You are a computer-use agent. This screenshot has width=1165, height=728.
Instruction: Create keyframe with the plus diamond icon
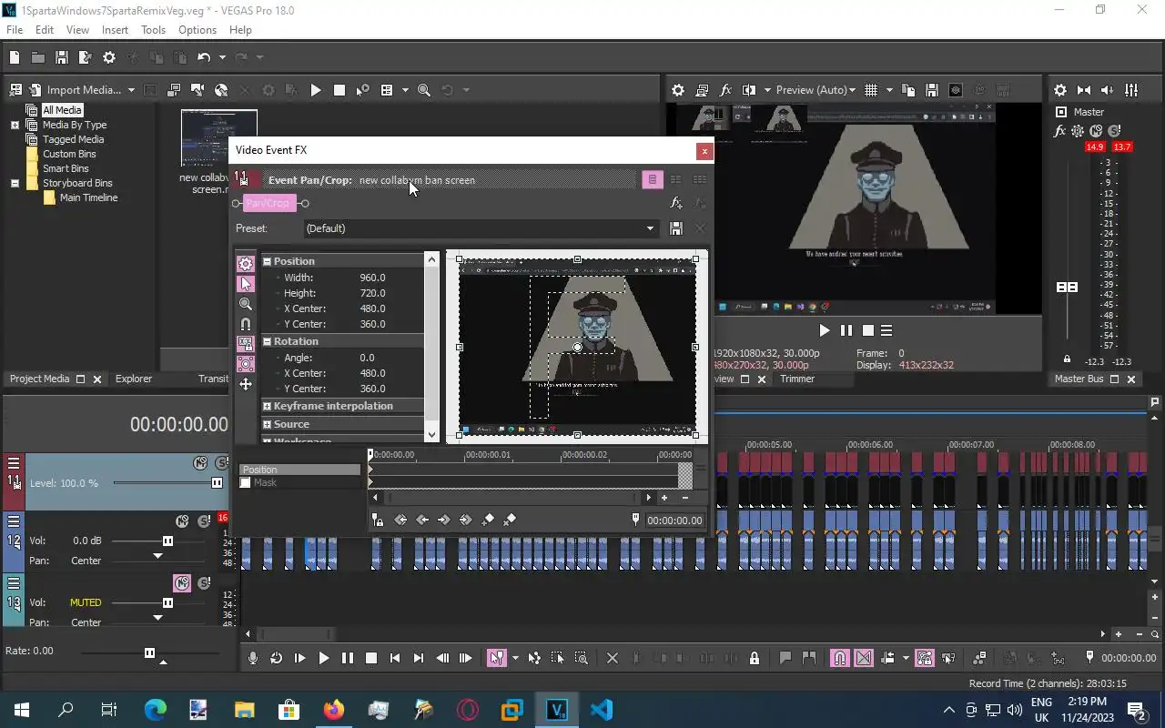click(488, 520)
